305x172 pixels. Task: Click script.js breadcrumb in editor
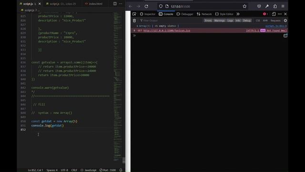tap(30, 10)
